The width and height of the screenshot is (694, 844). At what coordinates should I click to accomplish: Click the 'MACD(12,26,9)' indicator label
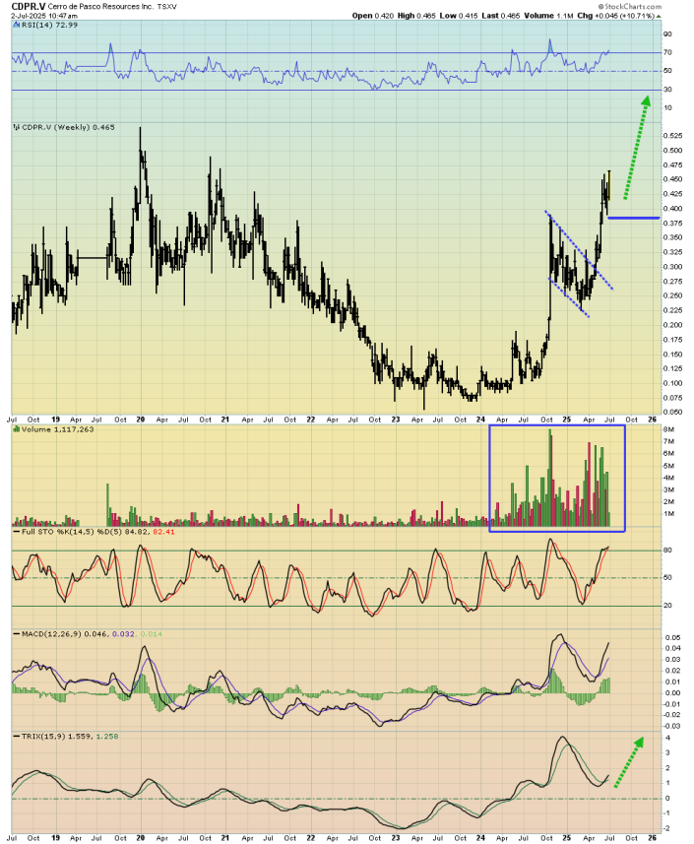pyautogui.click(x=51, y=633)
